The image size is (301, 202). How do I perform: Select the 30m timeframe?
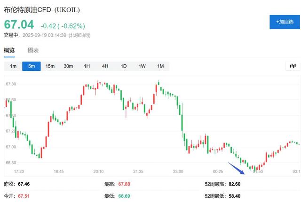(x=68, y=66)
